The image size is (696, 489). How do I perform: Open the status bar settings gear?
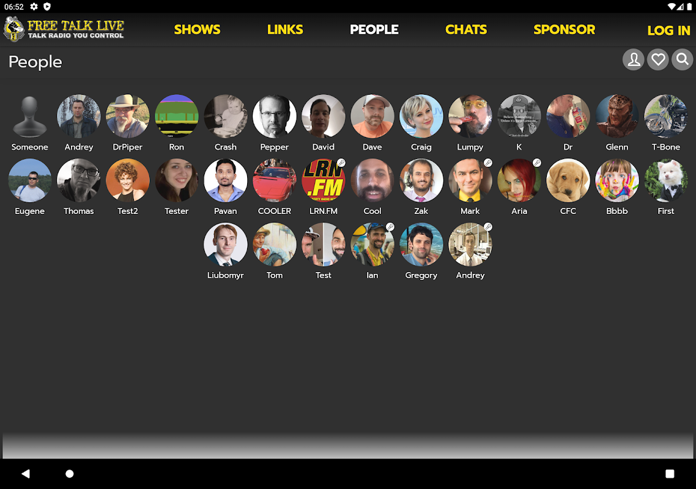pos(34,7)
